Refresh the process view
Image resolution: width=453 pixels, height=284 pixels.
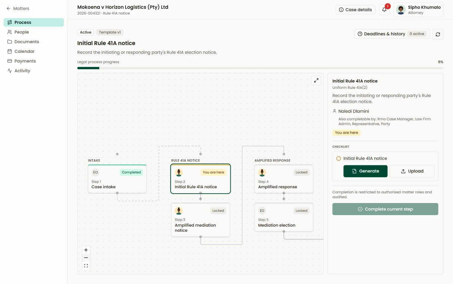click(x=438, y=34)
